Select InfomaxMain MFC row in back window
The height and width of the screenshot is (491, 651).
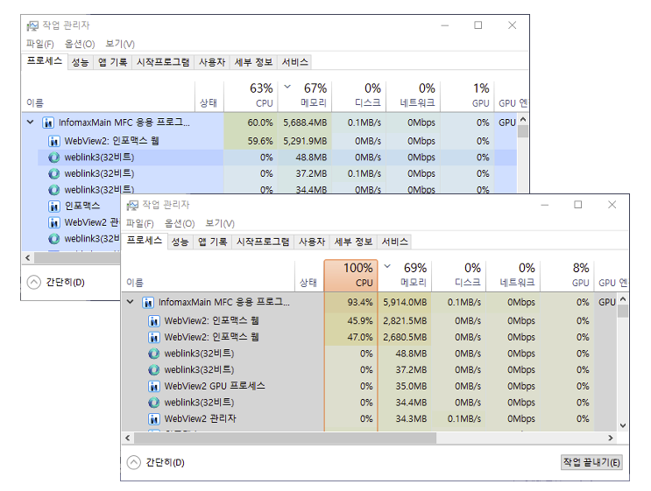[269, 123]
